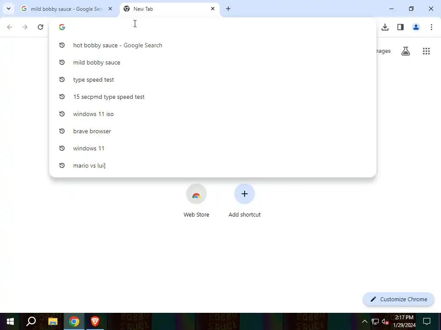Image resolution: width=441 pixels, height=330 pixels.
Task: Toggle the side panel icon
Action: (401, 27)
